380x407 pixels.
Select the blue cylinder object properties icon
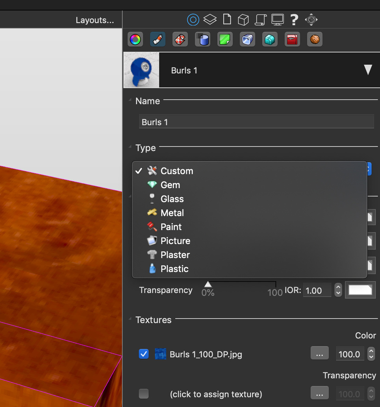203,39
